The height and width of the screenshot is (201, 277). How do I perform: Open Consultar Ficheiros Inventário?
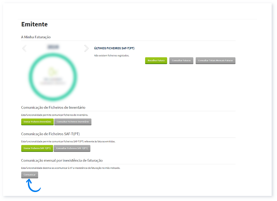pos(73,122)
